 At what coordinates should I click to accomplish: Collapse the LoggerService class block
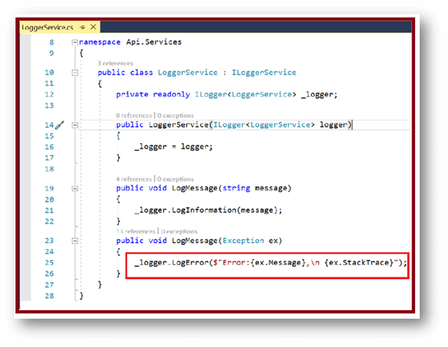pyautogui.click(x=75, y=73)
